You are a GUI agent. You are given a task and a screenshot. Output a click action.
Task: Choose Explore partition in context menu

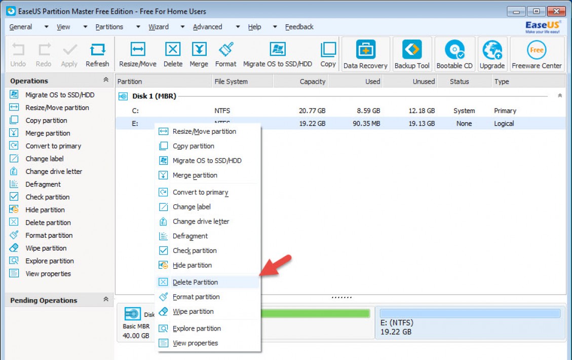(x=208, y=328)
